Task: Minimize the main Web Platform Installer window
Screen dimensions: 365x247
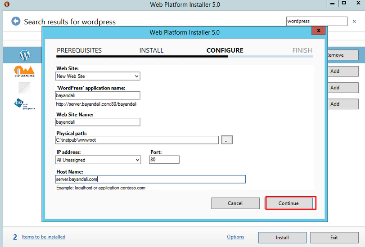Action: (x=333, y=3)
